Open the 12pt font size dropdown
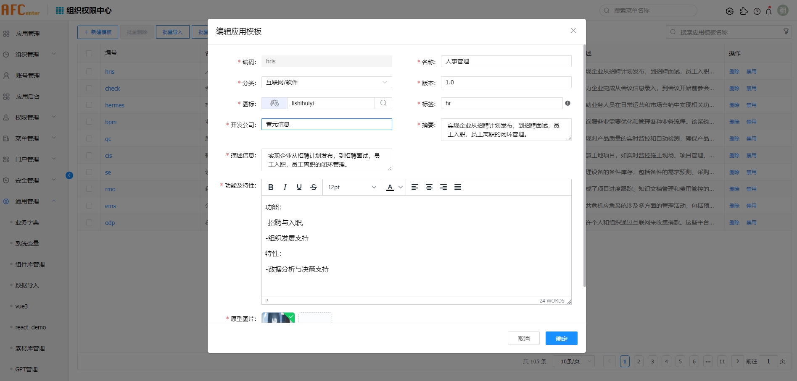The width and height of the screenshot is (797, 381). coord(351,187)
